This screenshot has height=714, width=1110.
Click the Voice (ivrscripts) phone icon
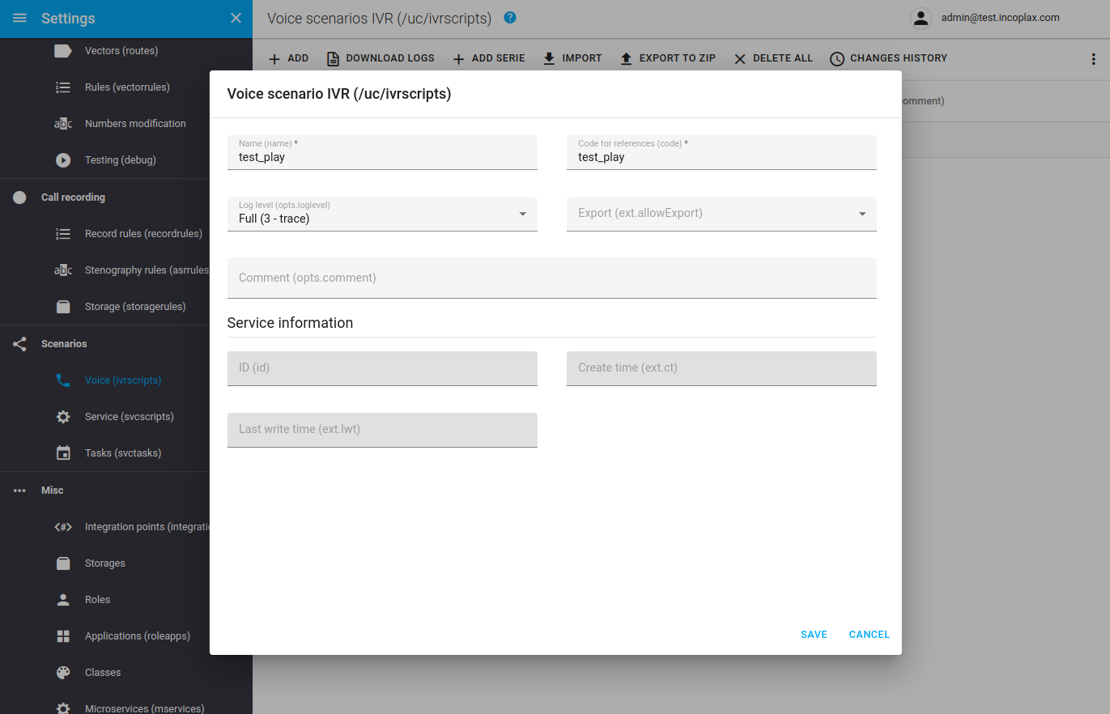pyautogui.click(x=63, y=380)
